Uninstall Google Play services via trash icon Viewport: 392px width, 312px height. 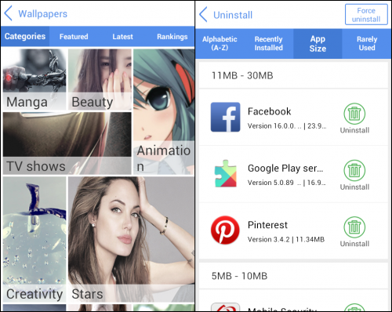tap(354, 170)
